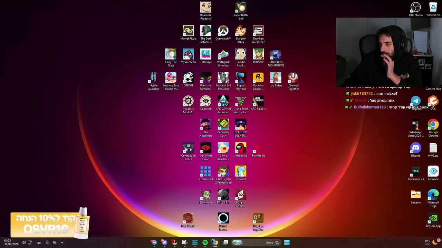The height and width of the screenshot is (248, 442).
Task: Open the Roadside Research desktop shortcut
Action: pos(206,11)
